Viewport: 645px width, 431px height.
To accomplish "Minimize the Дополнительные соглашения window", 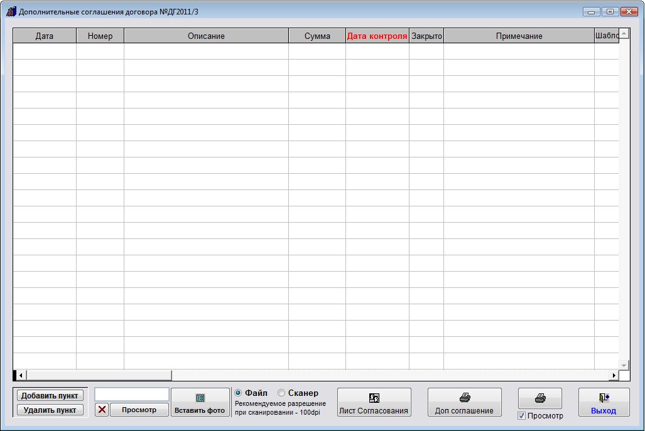I will coord(591,12).
